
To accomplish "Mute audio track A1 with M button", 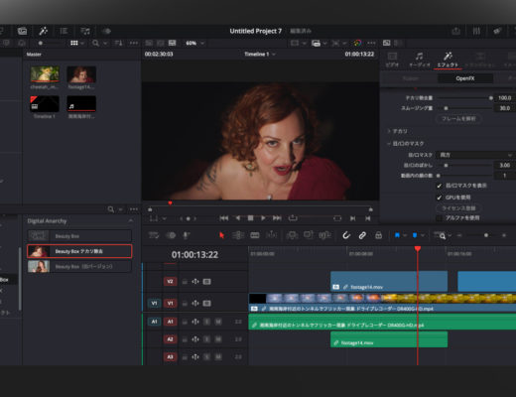I will (218, 322).
